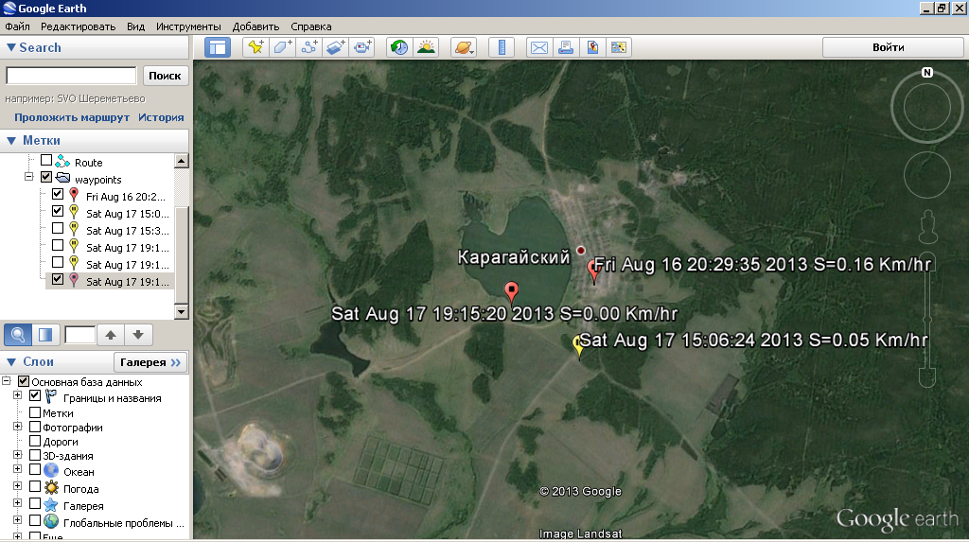View in Google Maps icon
This screenshot has width=969, height=542.
click(x=592, y=47)
